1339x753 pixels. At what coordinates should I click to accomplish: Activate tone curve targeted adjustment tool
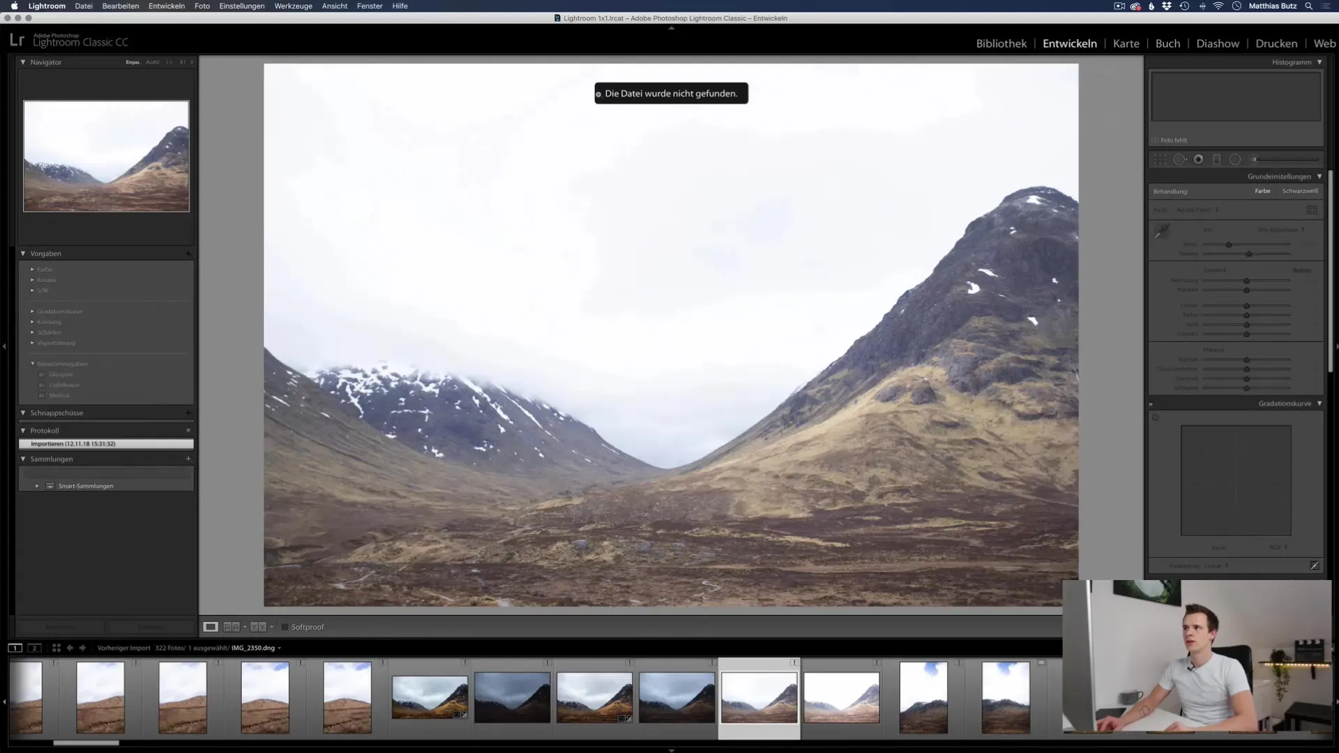[x=1156, y=417]
